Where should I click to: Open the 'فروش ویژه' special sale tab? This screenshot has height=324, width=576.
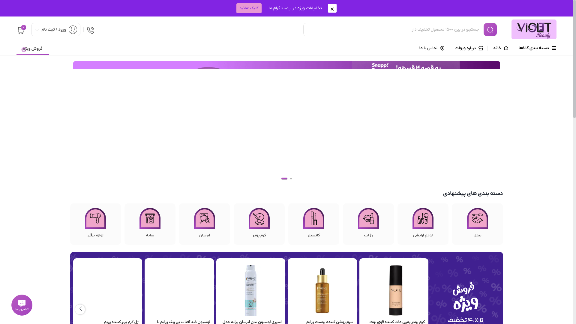(33, 49)
